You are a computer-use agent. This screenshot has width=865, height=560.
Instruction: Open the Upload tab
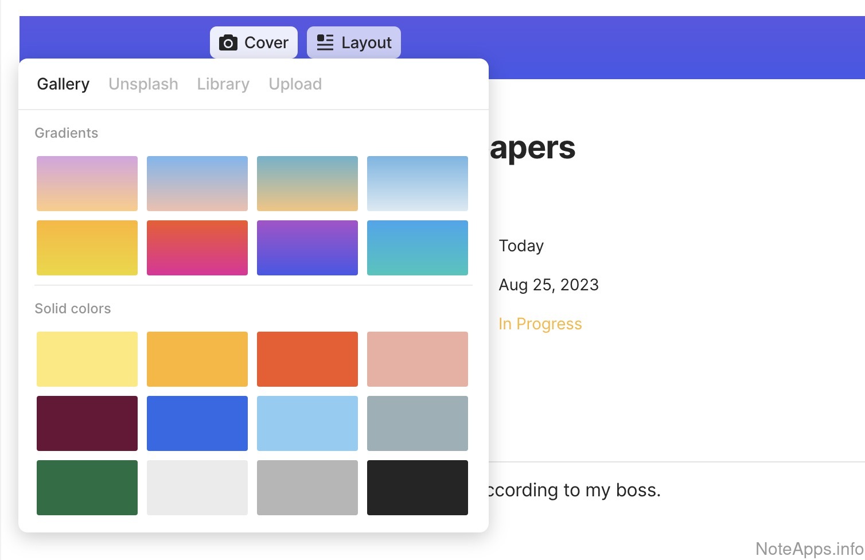295,84
